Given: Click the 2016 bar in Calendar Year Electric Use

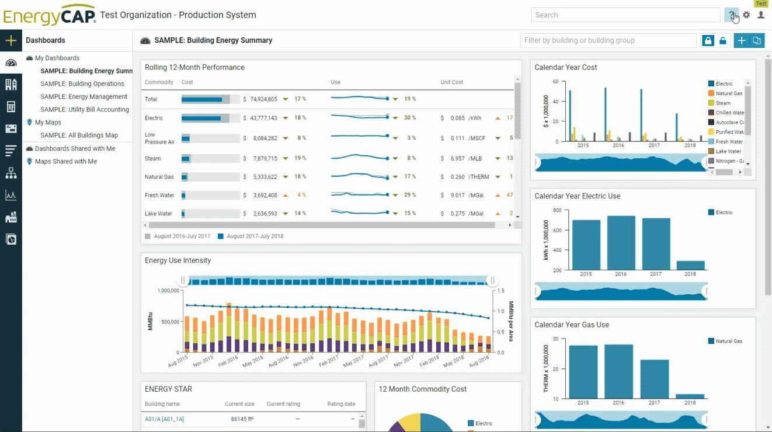Looking at the screenshot, I should click(x=621, y=243).
